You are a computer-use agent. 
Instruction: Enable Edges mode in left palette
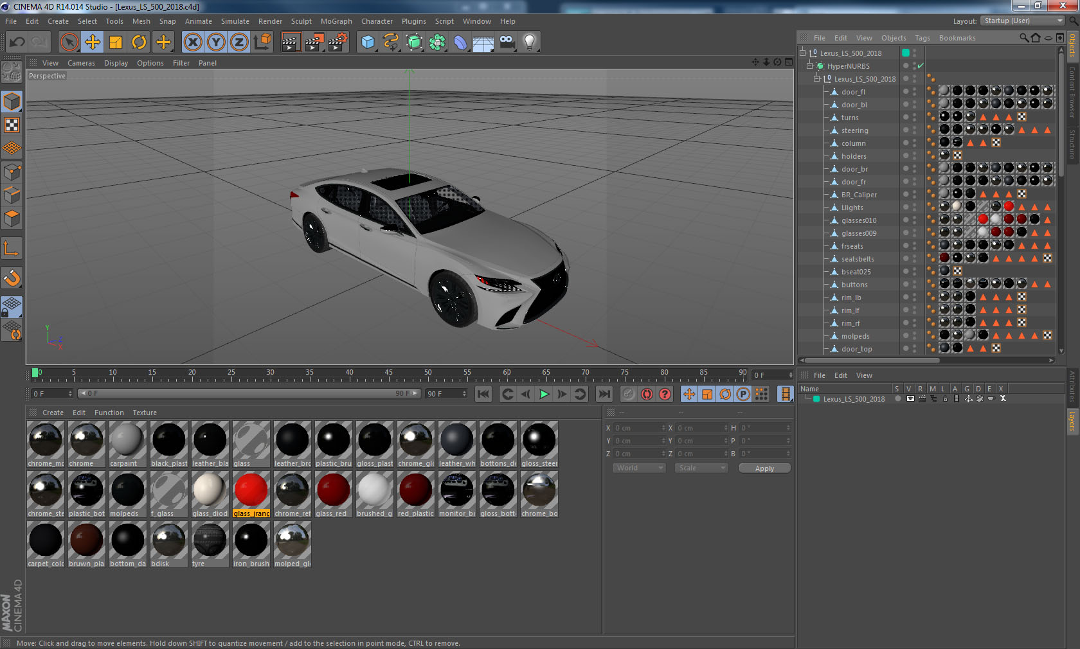pyautogui.click(x=12, y=195)
